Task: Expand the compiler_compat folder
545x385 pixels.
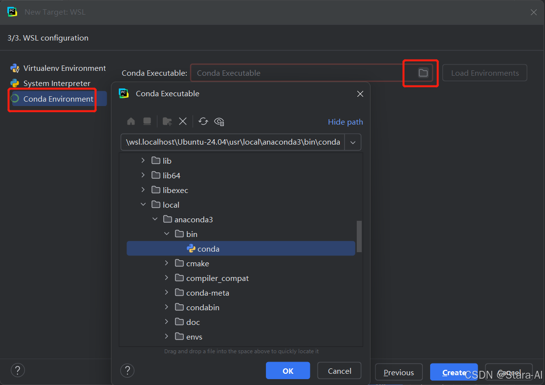Action: (167, 278)
